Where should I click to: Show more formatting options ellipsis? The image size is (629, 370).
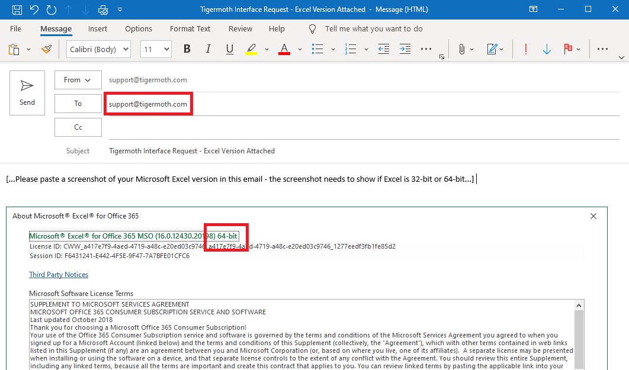click(426, 49)
